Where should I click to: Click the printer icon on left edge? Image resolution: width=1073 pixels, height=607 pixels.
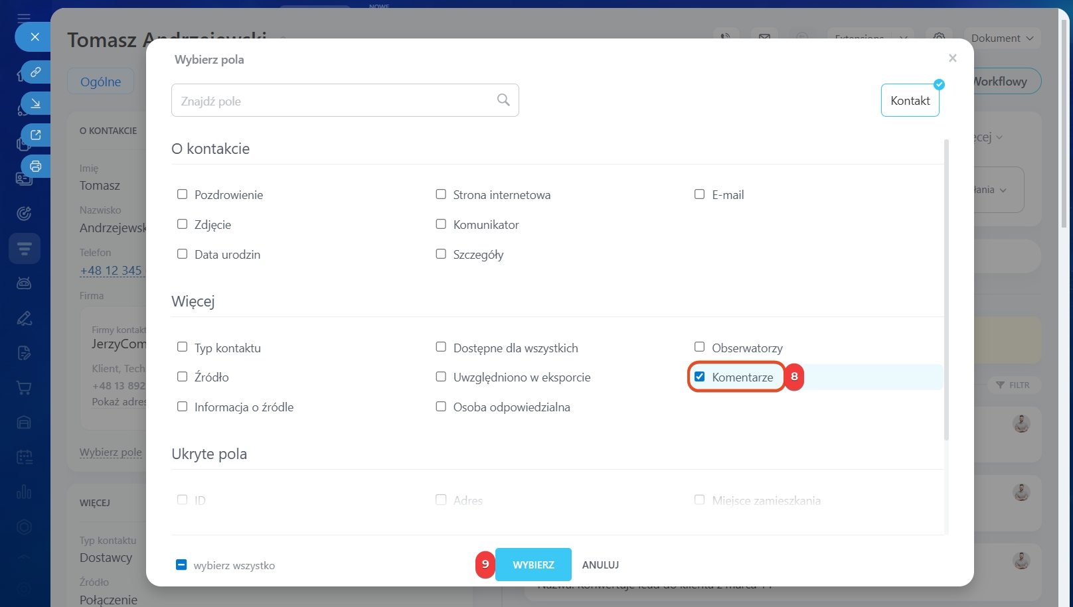coord(36,166)
